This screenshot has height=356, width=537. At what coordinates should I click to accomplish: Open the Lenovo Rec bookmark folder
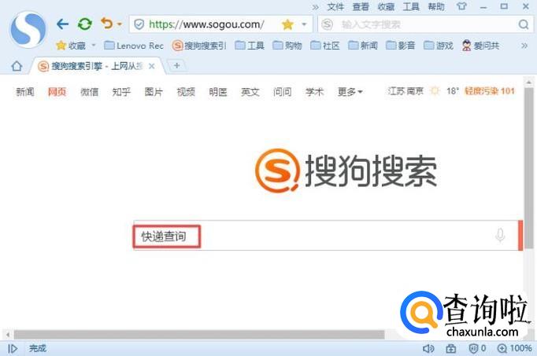pos(134,46)
